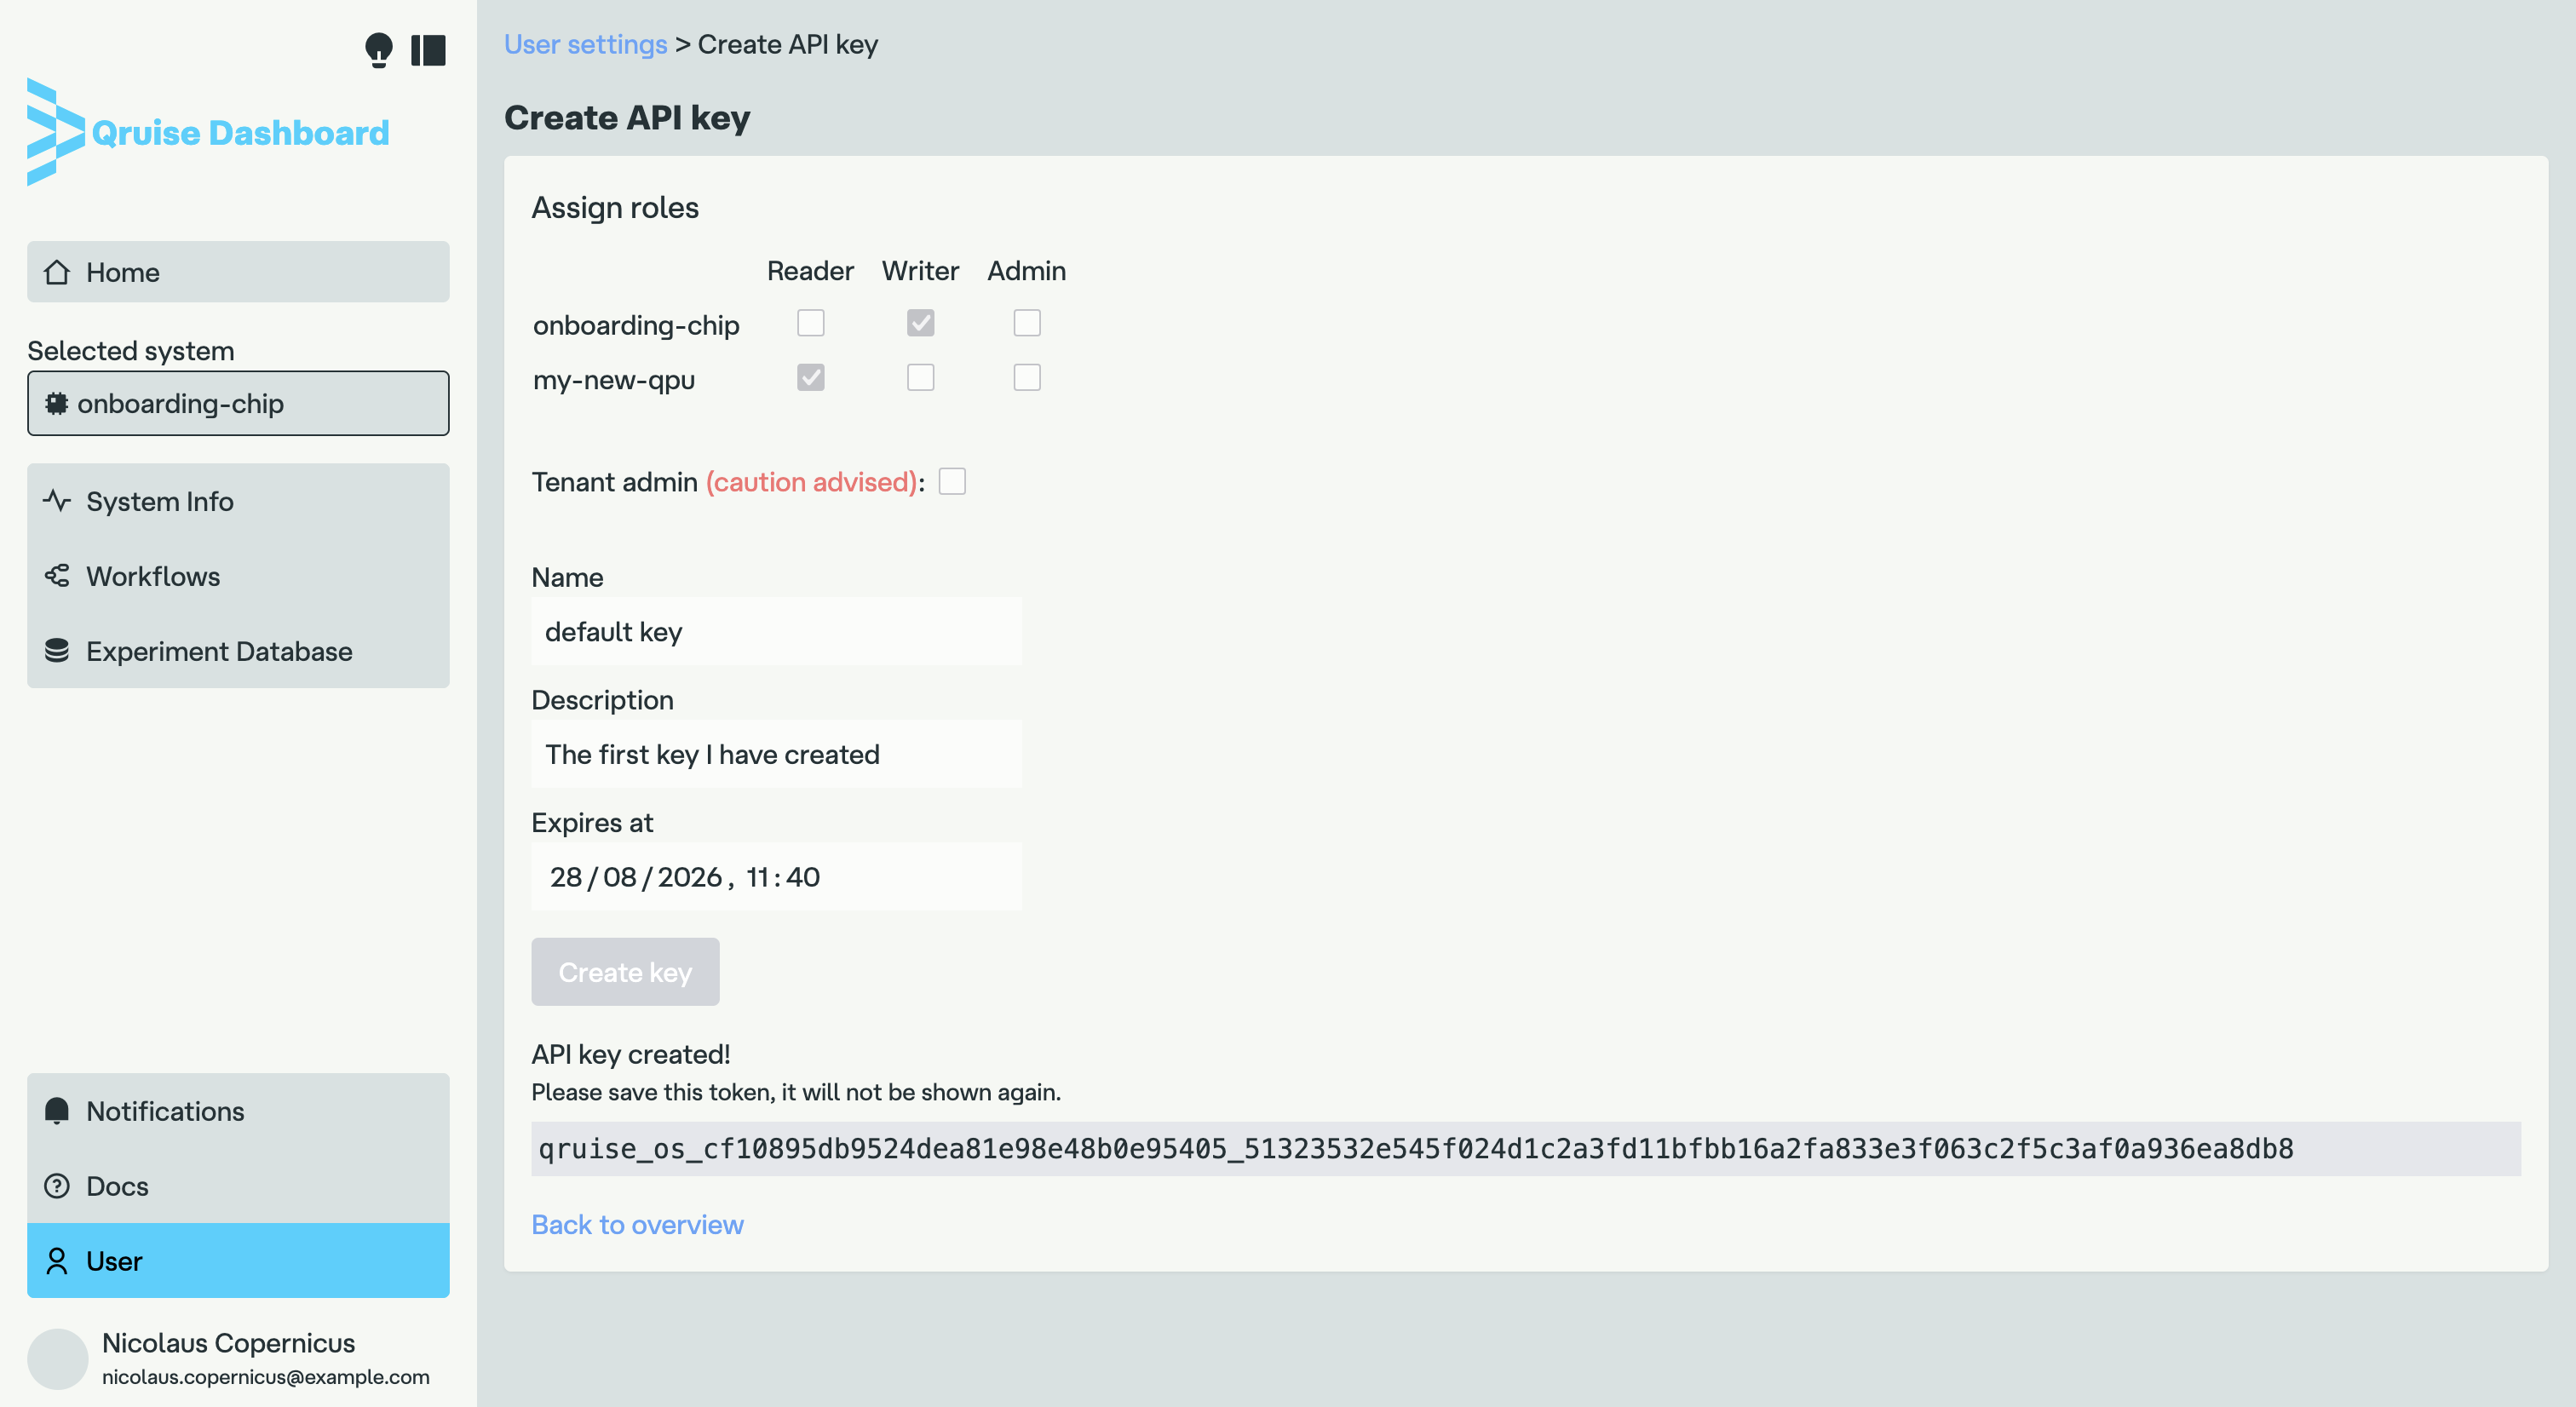Screen dimensions: 2576x1407
Task: Open Workflows via its node icon
Action: tap(57, 575)
